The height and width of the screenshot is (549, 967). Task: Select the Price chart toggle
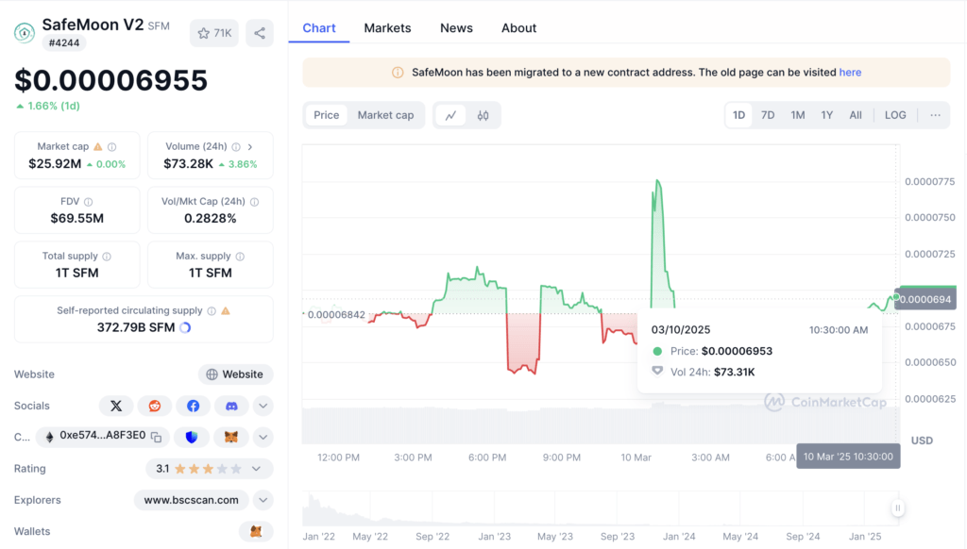326,115
